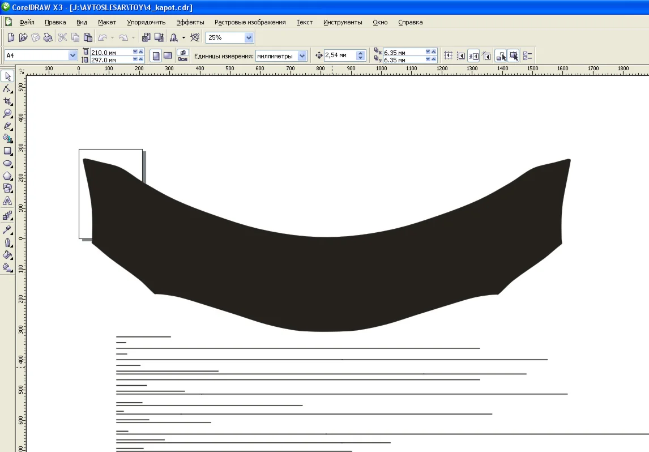
Task: Click the 2,54 мм nudge offset field
Action: coord(340,56)
